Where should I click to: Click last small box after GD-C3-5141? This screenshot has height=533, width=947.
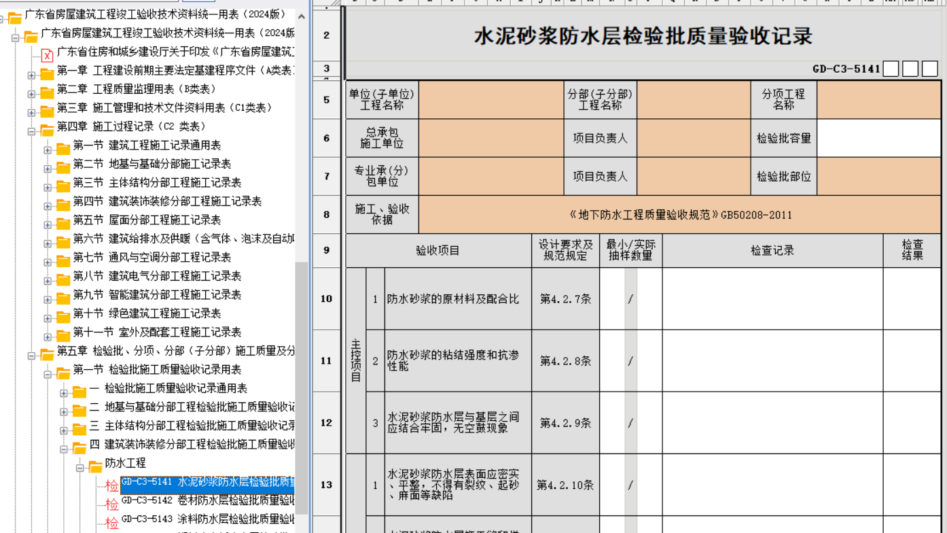(930, 69)
